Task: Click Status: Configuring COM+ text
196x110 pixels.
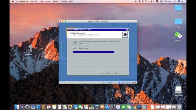Action: [81, 49]
